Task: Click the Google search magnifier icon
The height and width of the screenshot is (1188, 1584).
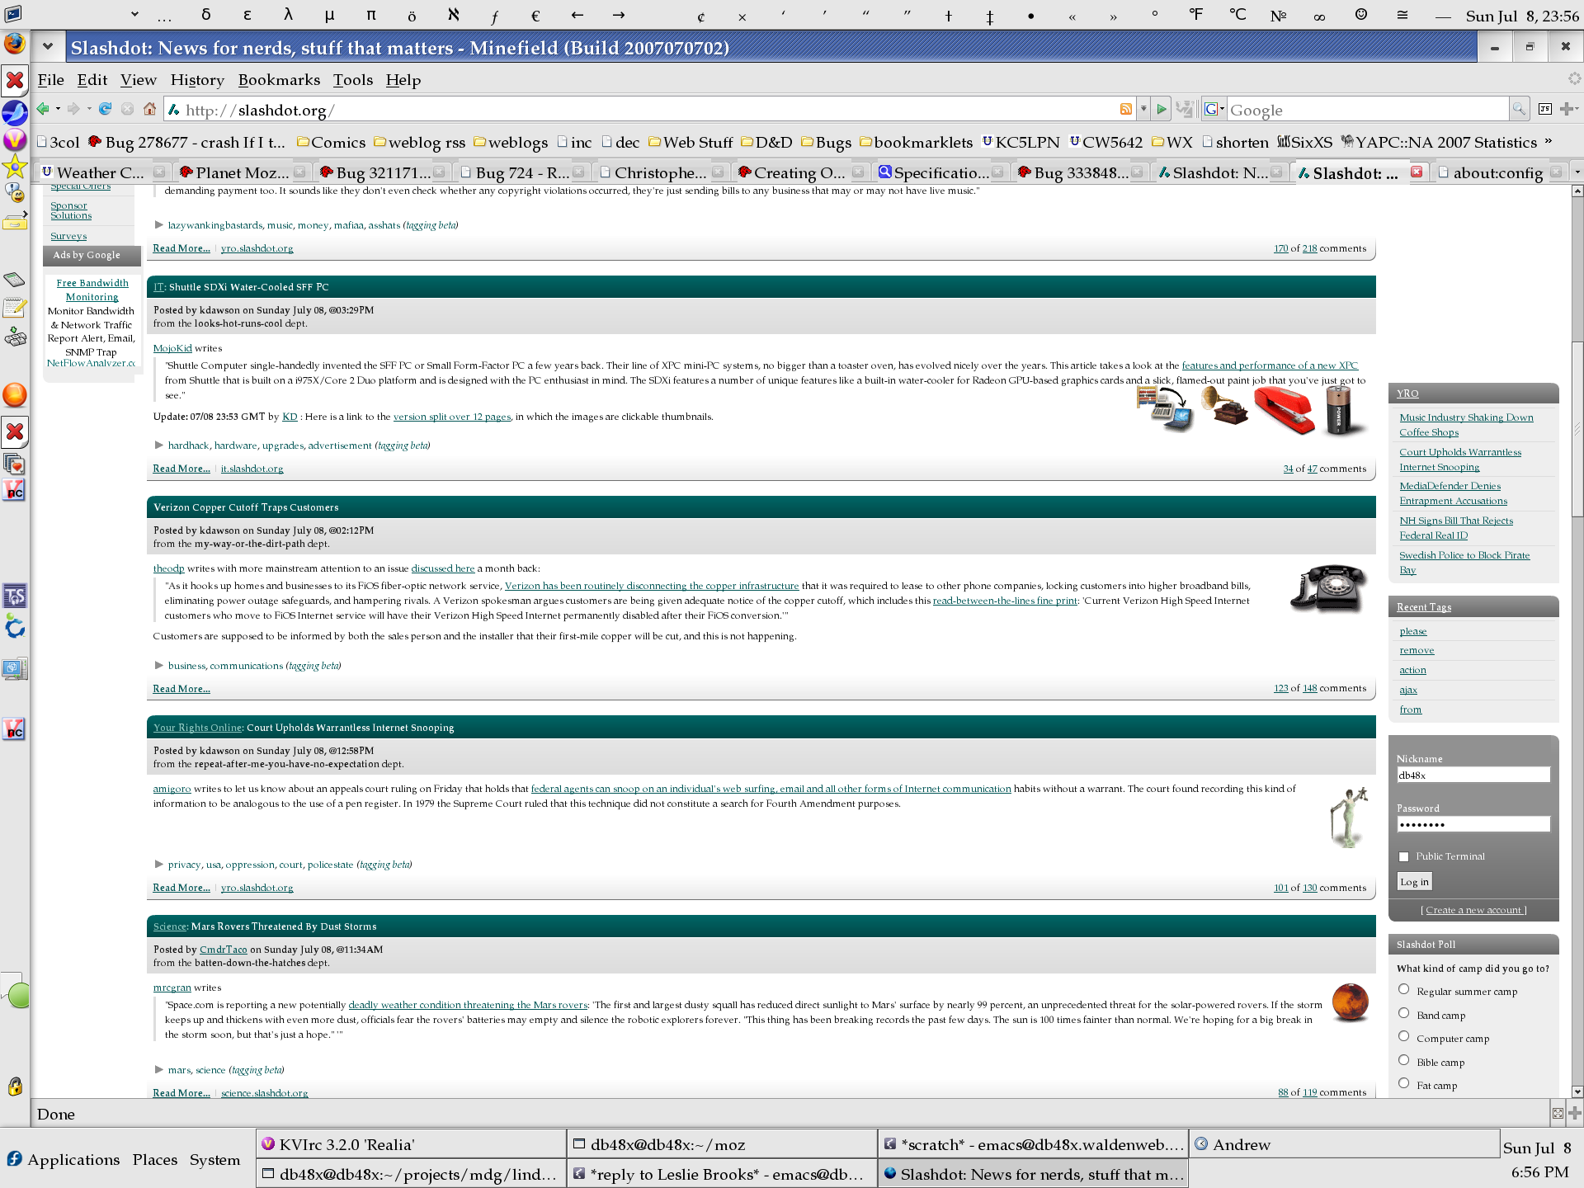Action: (x=1518, y=109)
